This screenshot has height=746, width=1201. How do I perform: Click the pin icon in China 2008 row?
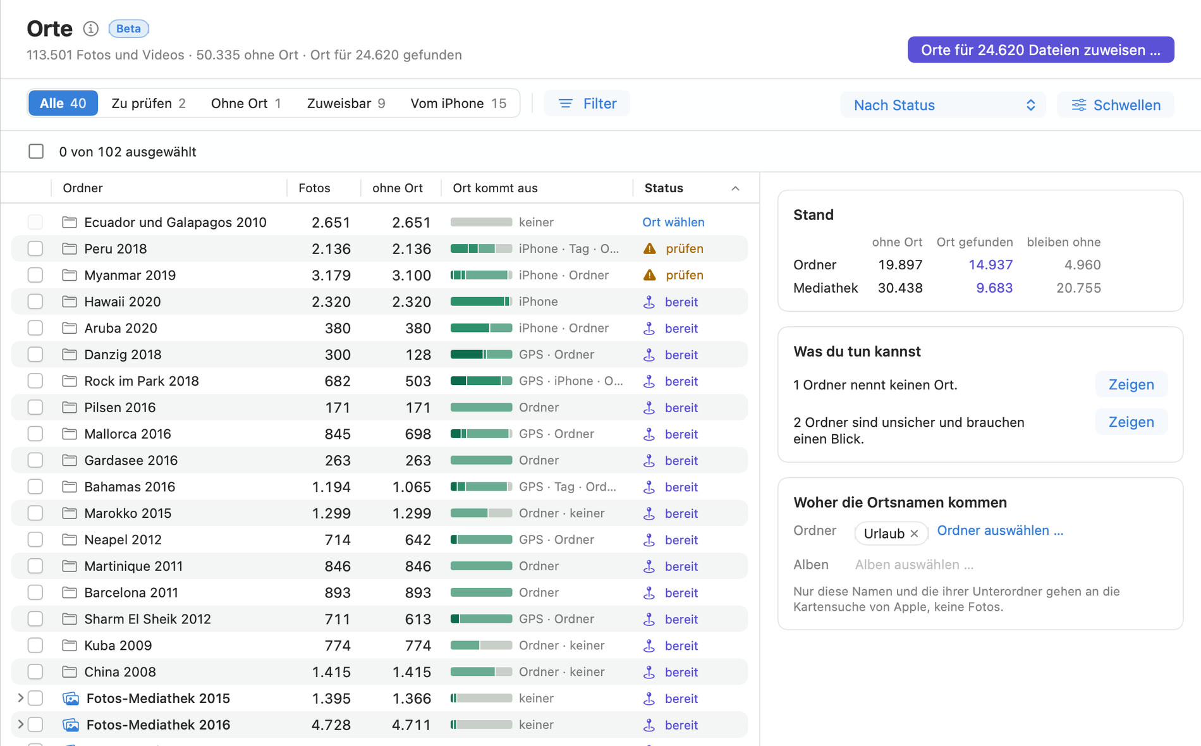(x=649, y=672)
